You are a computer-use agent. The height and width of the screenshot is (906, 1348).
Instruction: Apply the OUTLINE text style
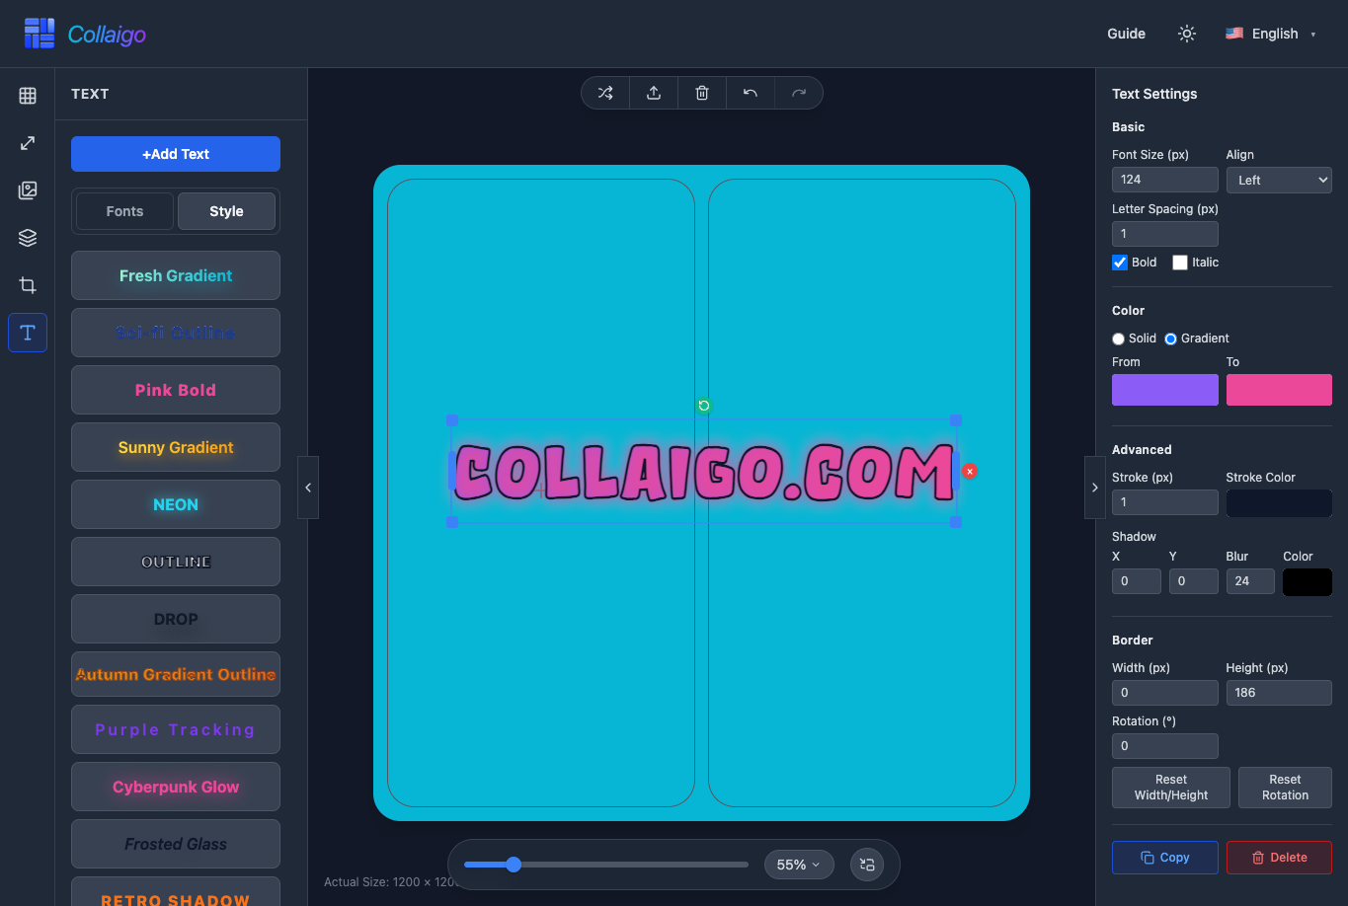click(x=176, y=562)
